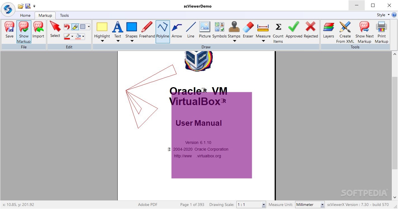398x209 pixels.
Task: Click the hatch pattern fill icon
Action: [x=83, y=27]
